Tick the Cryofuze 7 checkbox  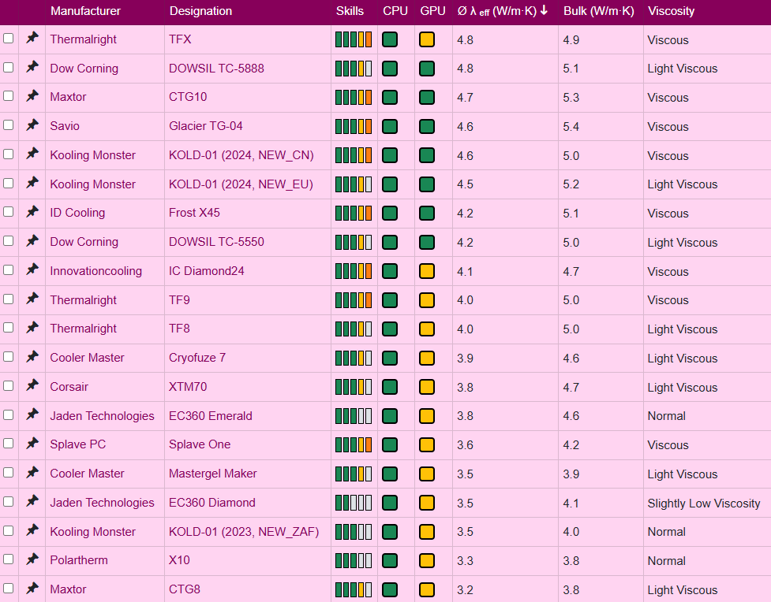[9, 357]
